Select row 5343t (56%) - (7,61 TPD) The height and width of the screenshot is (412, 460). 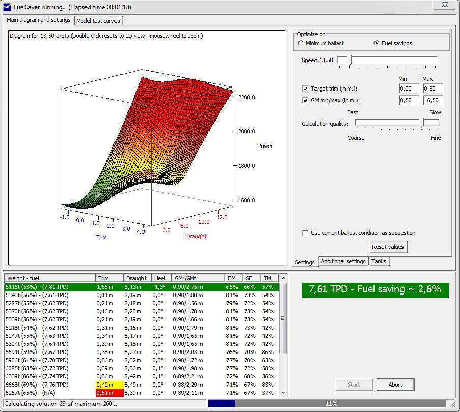[141, 295]
